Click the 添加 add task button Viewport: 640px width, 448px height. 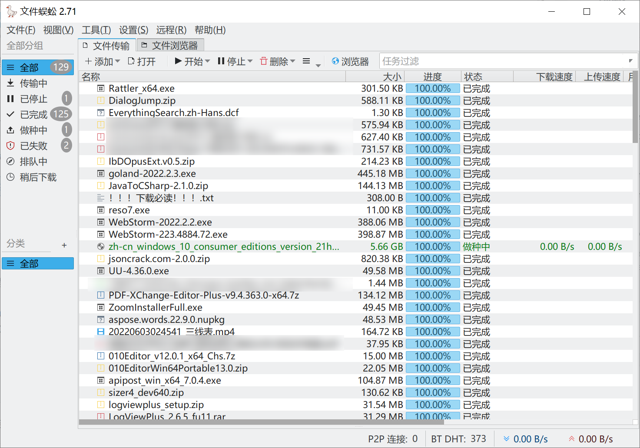pyautogui.click(x=99, y=61)
